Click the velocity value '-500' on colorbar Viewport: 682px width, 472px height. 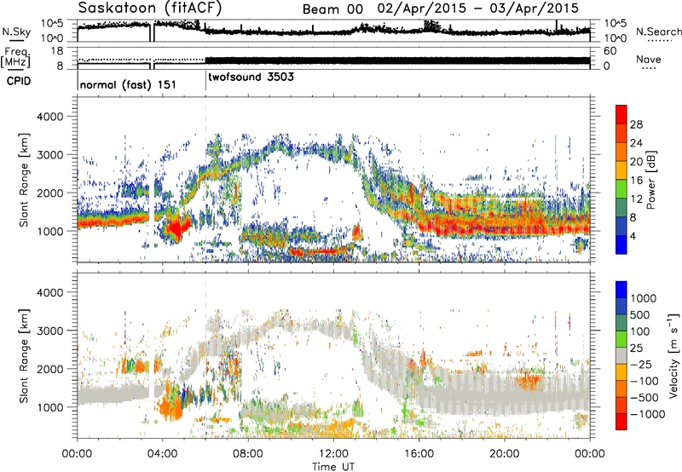pos(644,397)
